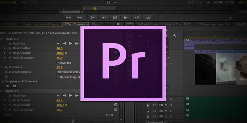
Task: Edit second Mask Feather value 69.0
Action: (60, 101)
